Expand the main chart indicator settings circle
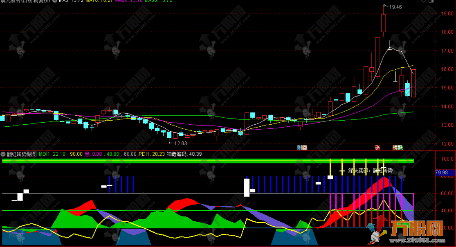Screen dimensions: 456x247 coord(55,1)
